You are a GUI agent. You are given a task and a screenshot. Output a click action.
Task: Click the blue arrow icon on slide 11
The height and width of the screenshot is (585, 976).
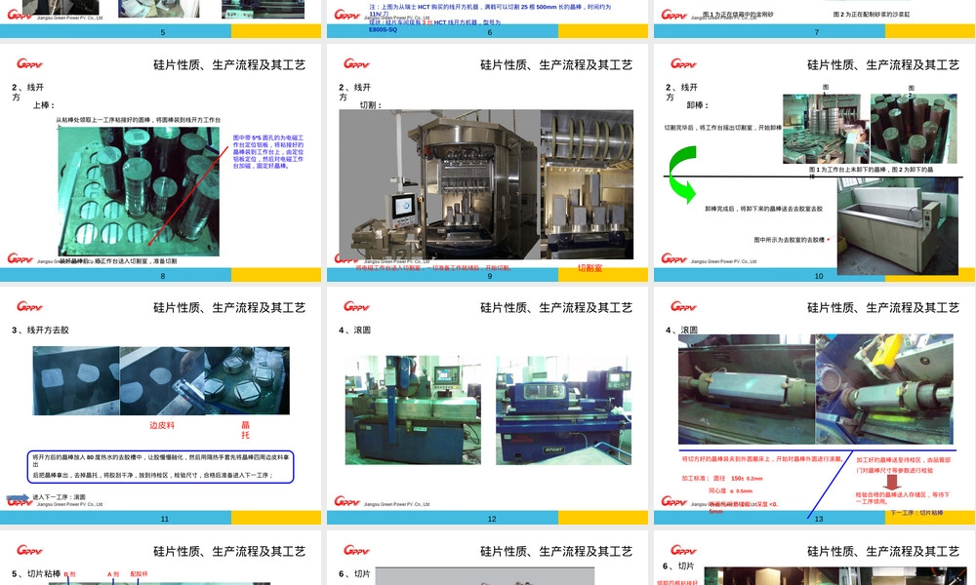pyautogui.click(x=18, y=498)
